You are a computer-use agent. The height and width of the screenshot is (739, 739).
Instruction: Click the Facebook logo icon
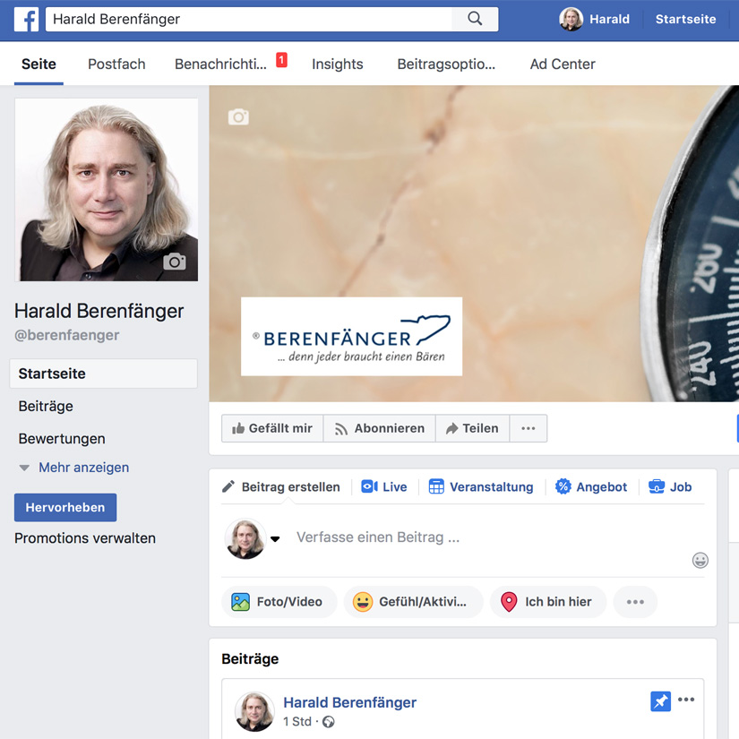pos(26,19)
